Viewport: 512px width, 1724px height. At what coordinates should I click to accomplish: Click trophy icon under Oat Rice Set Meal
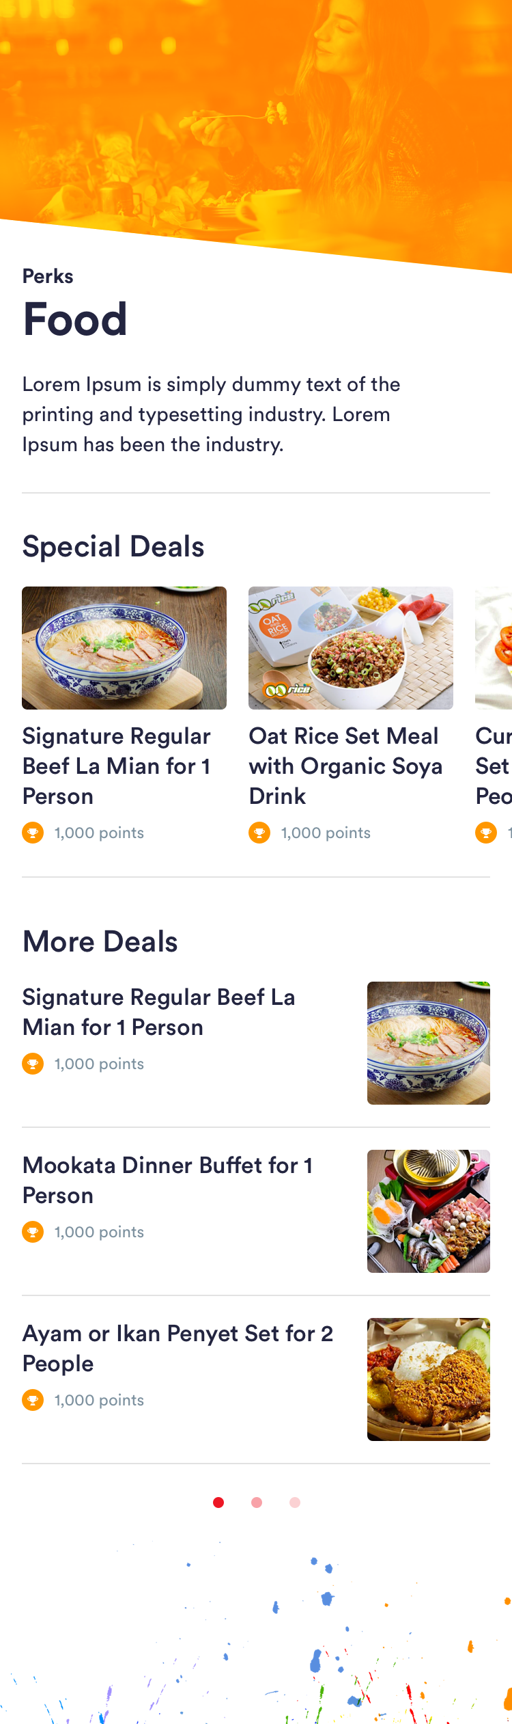tap(259, 833)
